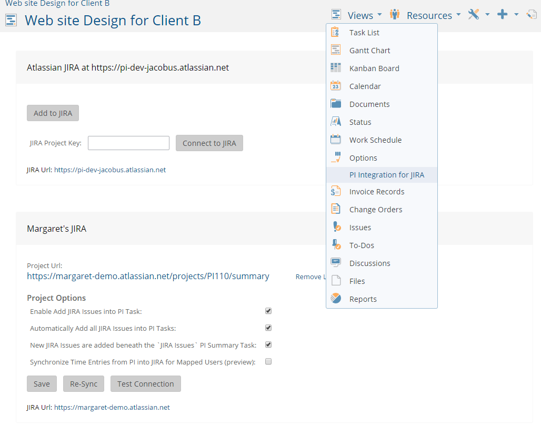Click the Gantt Chart icon
Image resolution: width=541 pixels, height=424 pixels.
pos(335,50)
